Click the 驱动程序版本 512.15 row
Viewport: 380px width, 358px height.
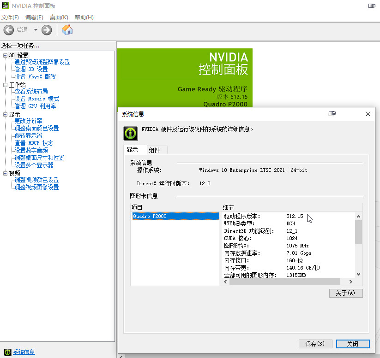coord(289,216)
